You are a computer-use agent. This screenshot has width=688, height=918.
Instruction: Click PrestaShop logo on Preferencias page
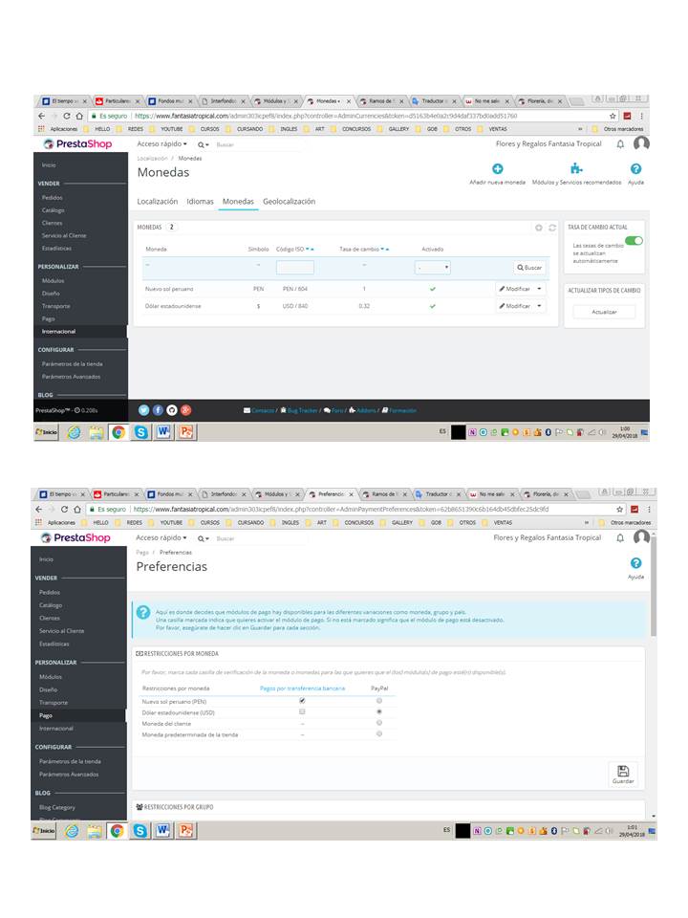pyautogui.click(x=75, y=537)
